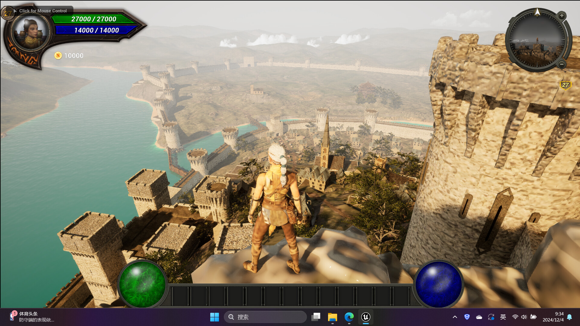580x326 pixels.
Task: Click the level 27 badge beside the portrait
Action: 7,13
